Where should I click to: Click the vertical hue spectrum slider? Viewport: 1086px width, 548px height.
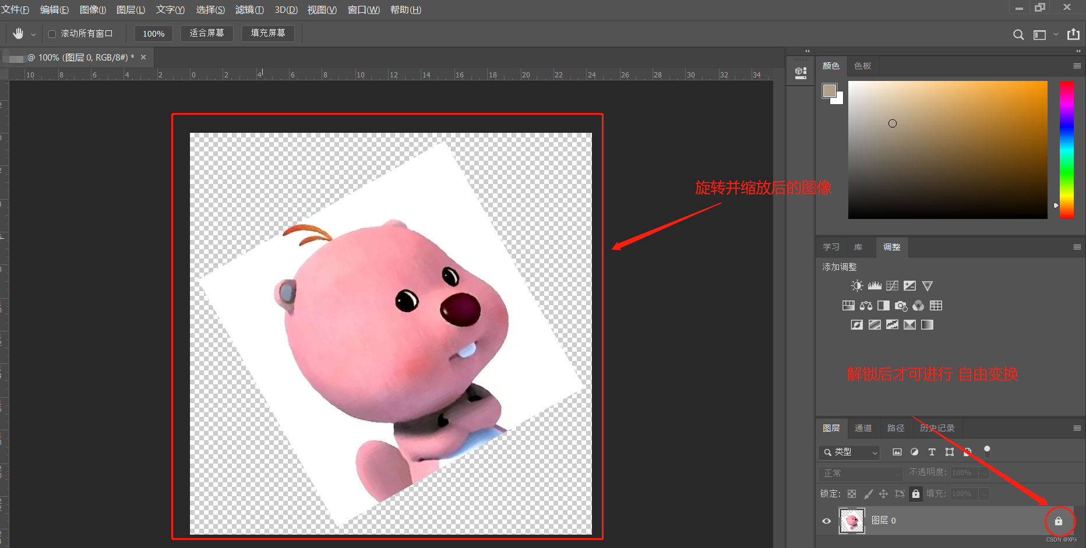1067,150
